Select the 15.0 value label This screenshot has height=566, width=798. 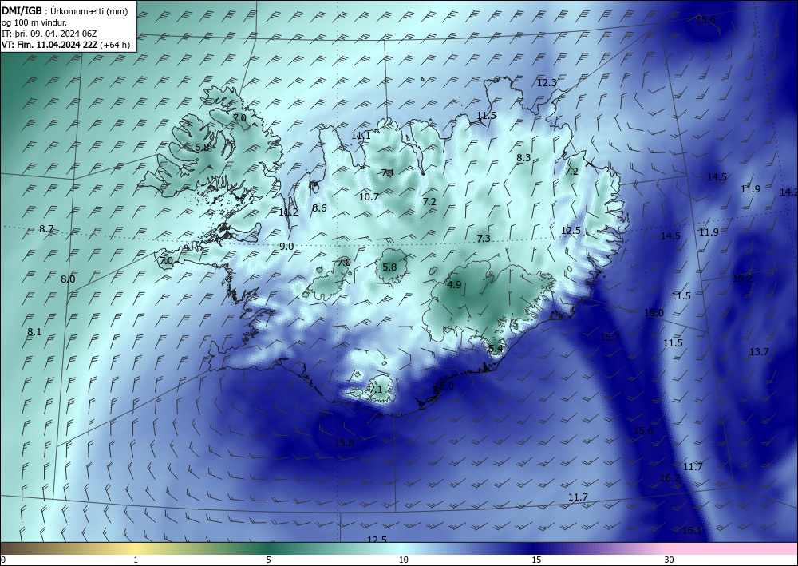654,312
